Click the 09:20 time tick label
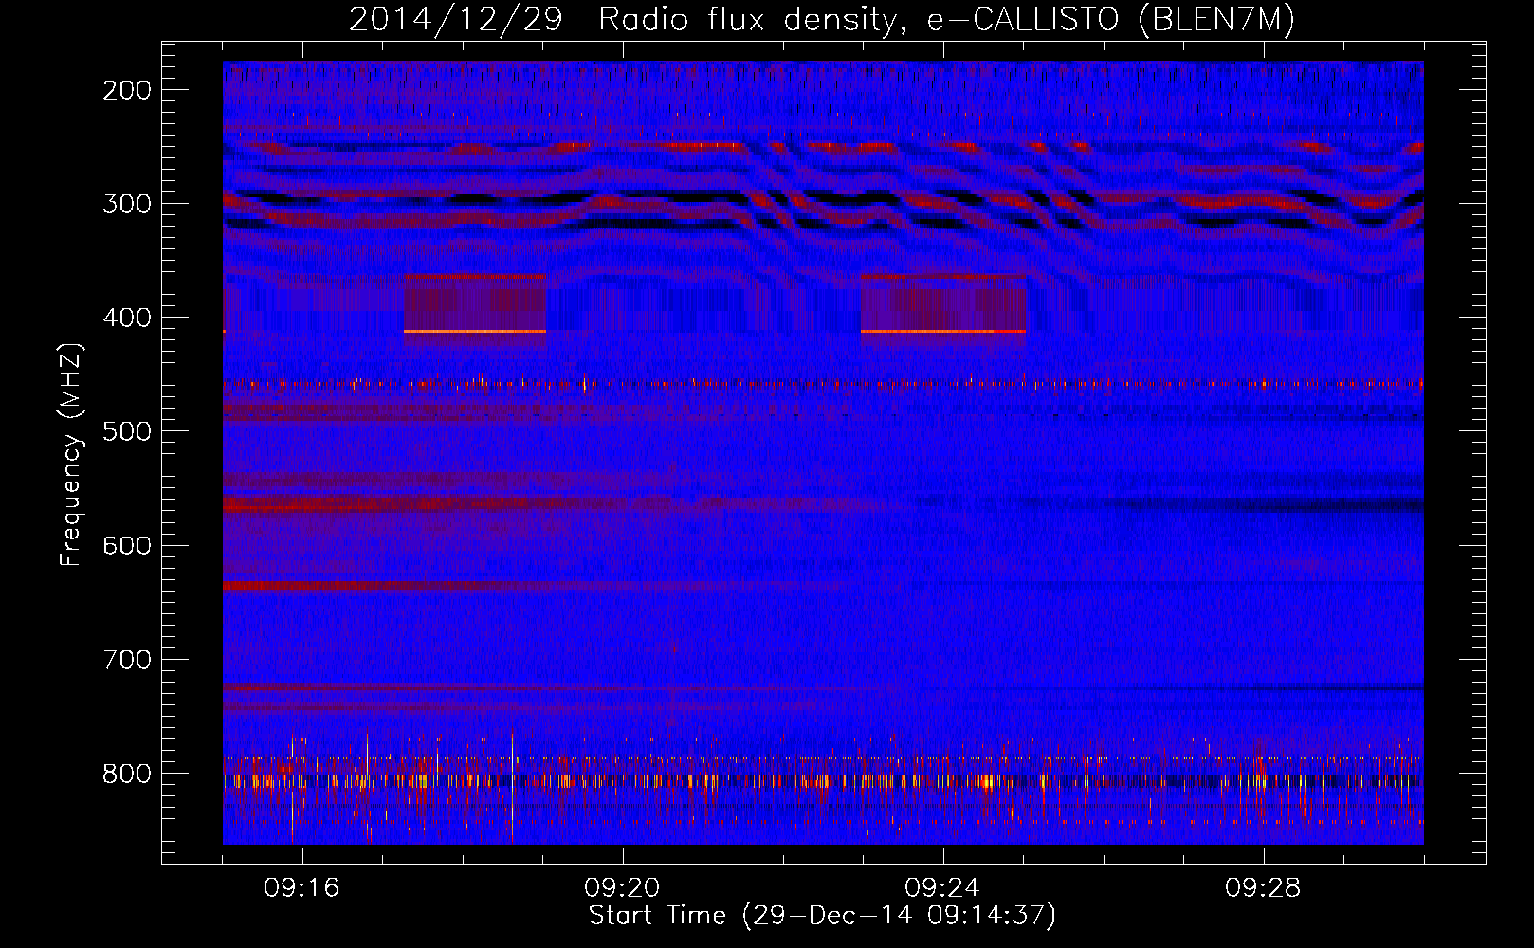The image size is (1534, 948). tap(622, 888)
